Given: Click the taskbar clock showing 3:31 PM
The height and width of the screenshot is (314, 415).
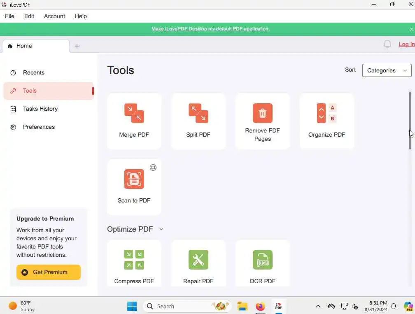Looking at the screenshot, I should coord(375,306).
